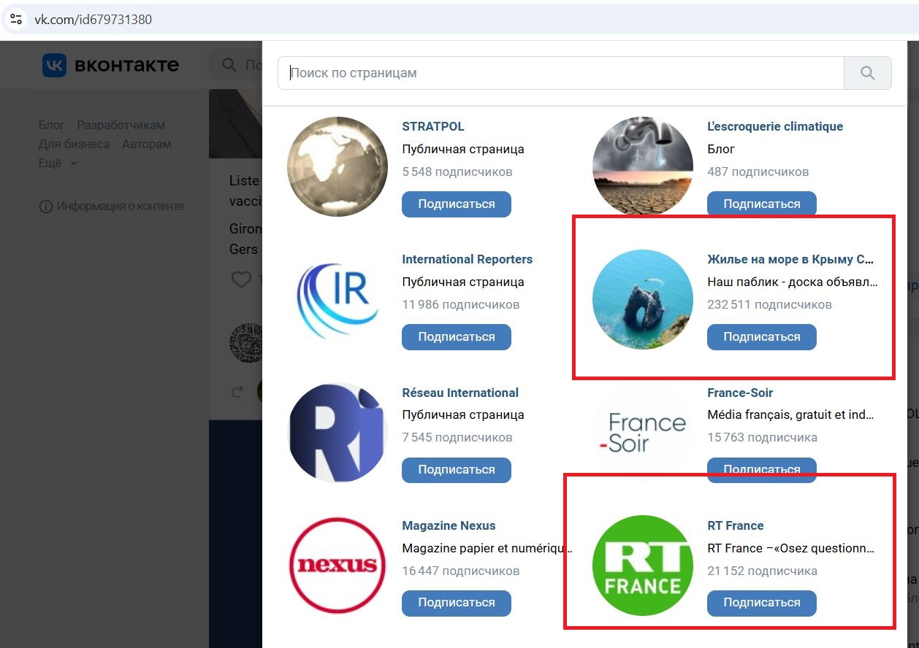This screenshot has height=648, width=919.
Task: Focus the Поиск по страницам search field
Action: pyautogui.click(x=561, y=73)
